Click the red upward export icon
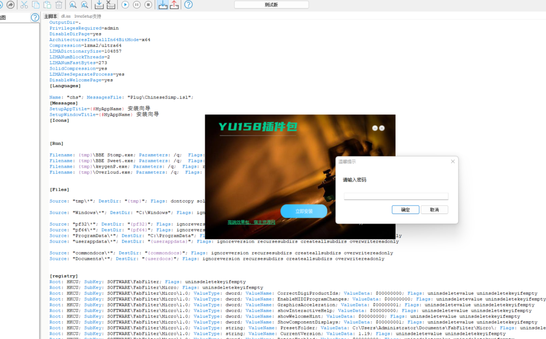 [174, 5]
